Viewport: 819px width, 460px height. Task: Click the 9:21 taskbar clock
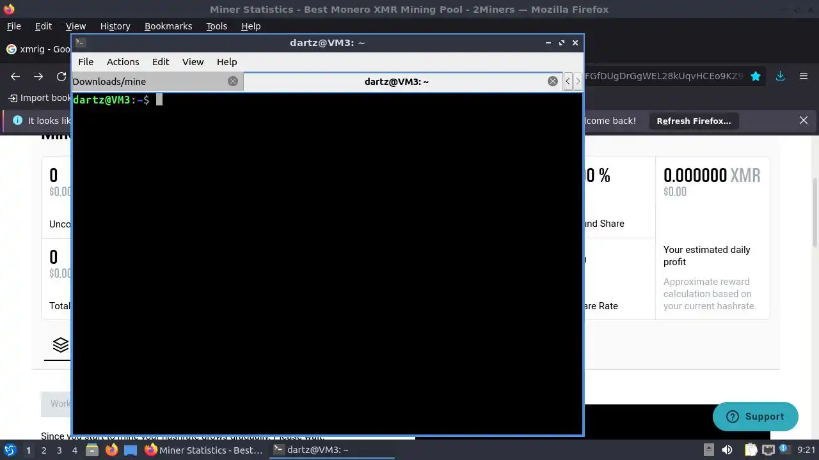point(806,450)
